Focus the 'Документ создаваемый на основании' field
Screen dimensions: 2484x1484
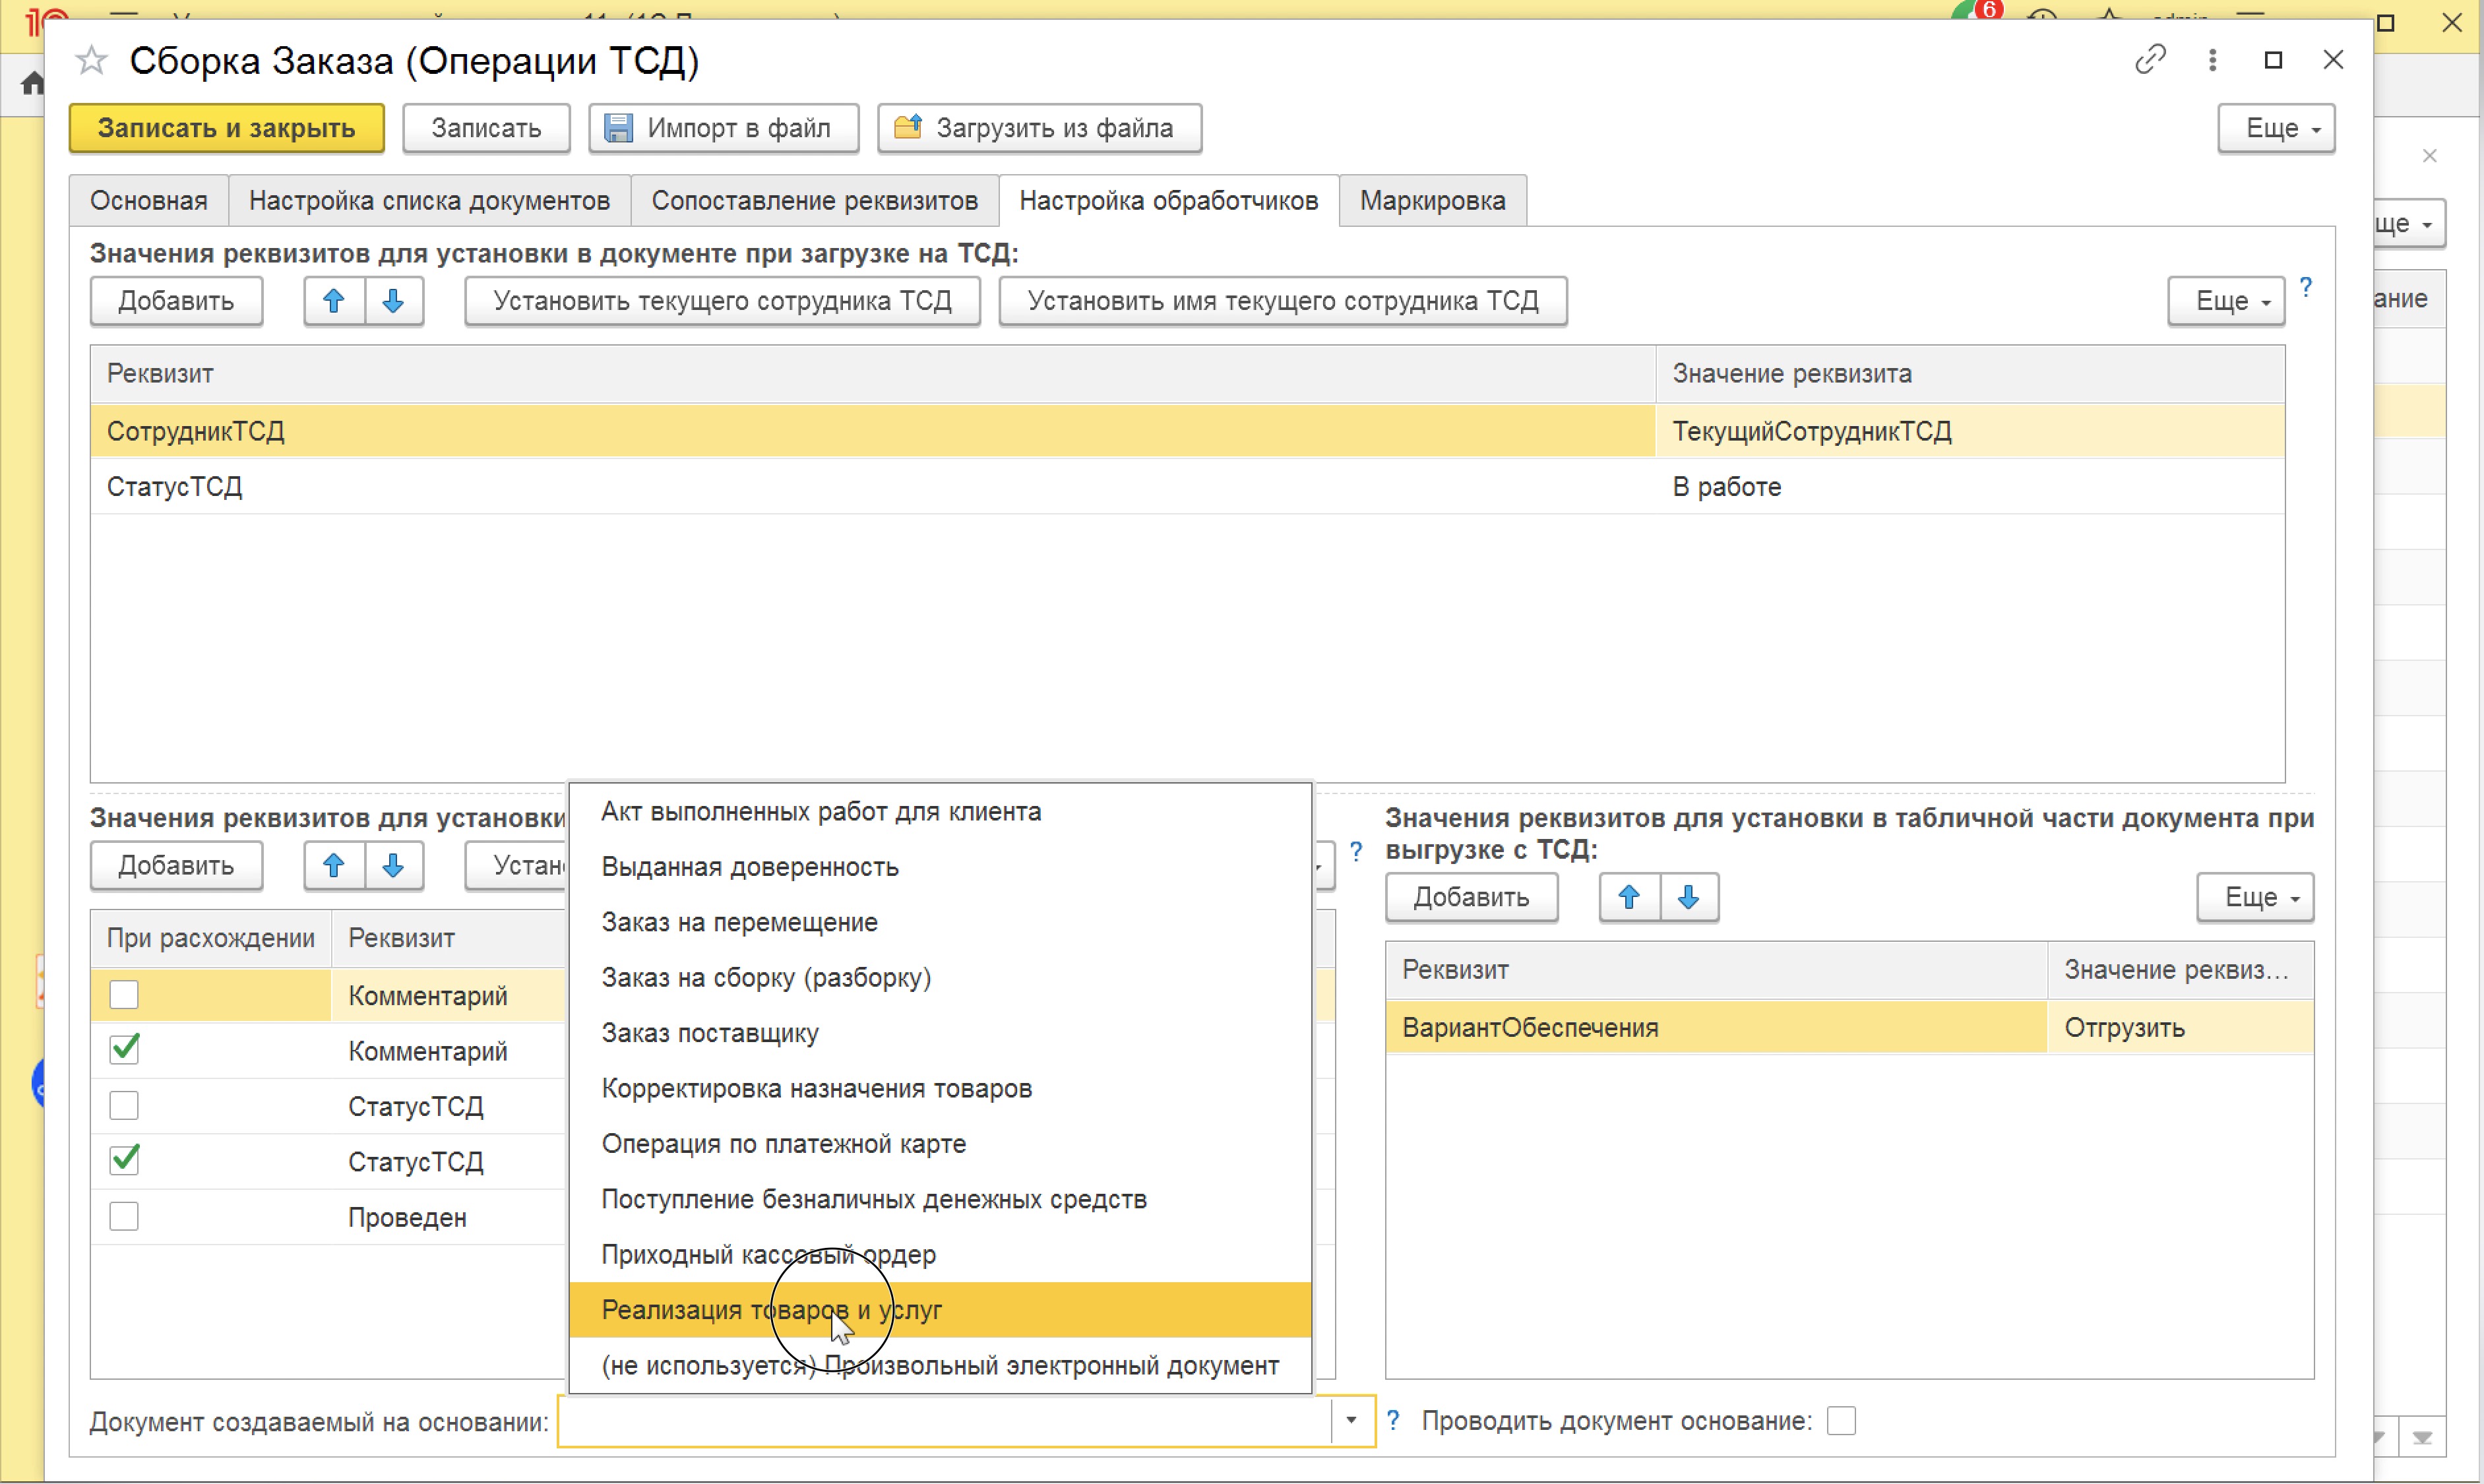pyautogui.click(x=945, y=1421)
